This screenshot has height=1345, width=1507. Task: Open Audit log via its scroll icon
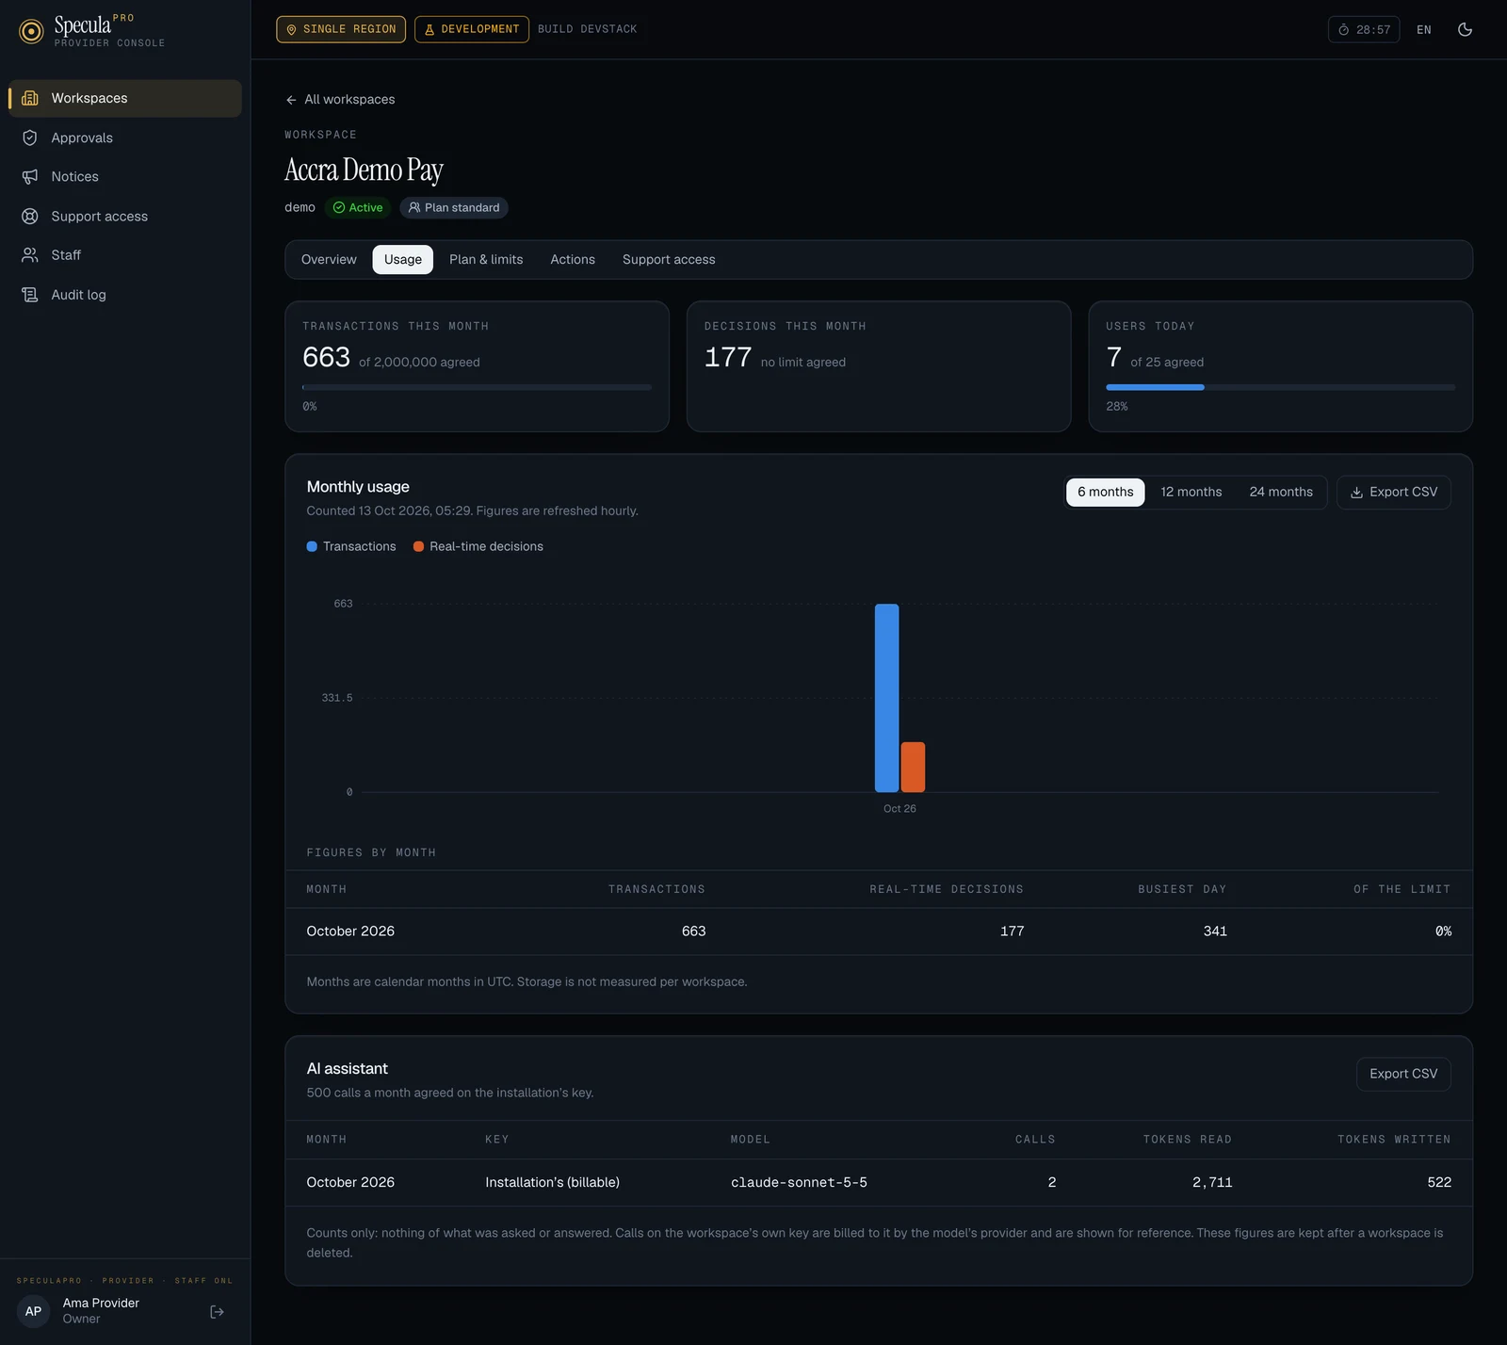click(30, 295)
